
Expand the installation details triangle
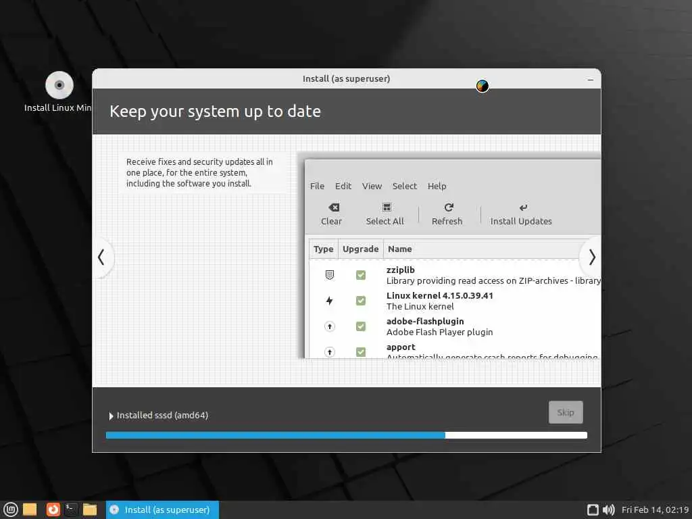[112, 416]
